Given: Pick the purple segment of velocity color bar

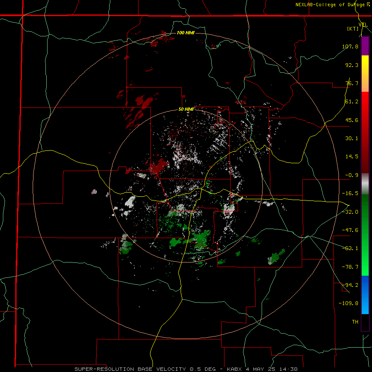Looking at the screenshot, I should coord(365,46).
